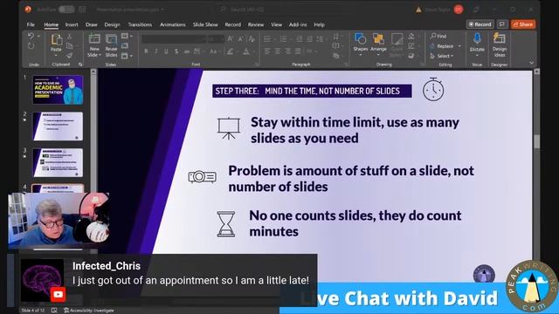Click the Redo icon below Undo
Screen dimensions: 559x314
(31, 46)
